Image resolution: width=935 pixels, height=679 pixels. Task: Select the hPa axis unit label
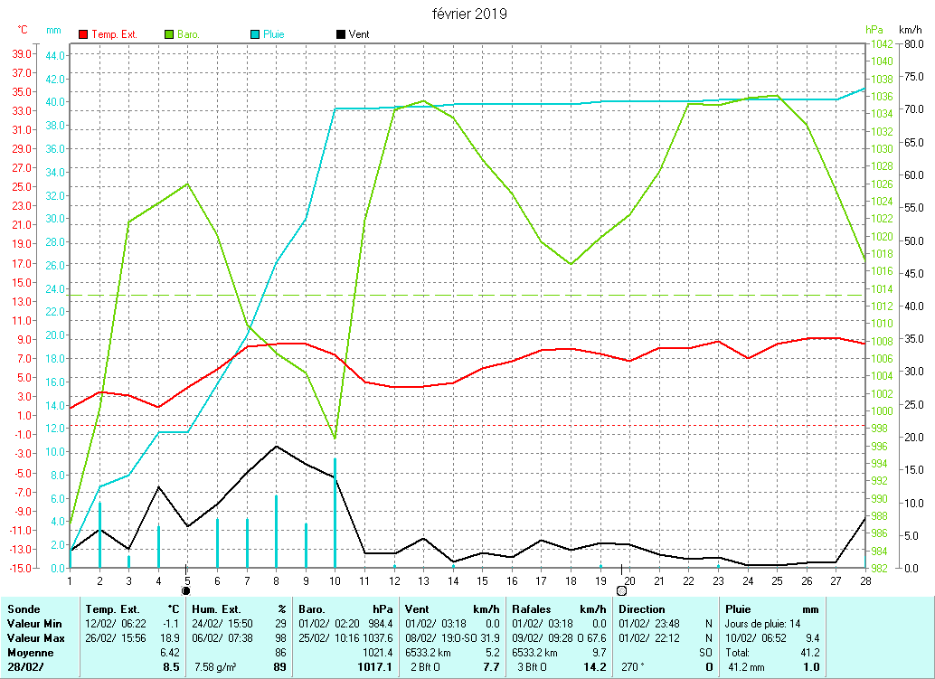click(x=874, y=30)
